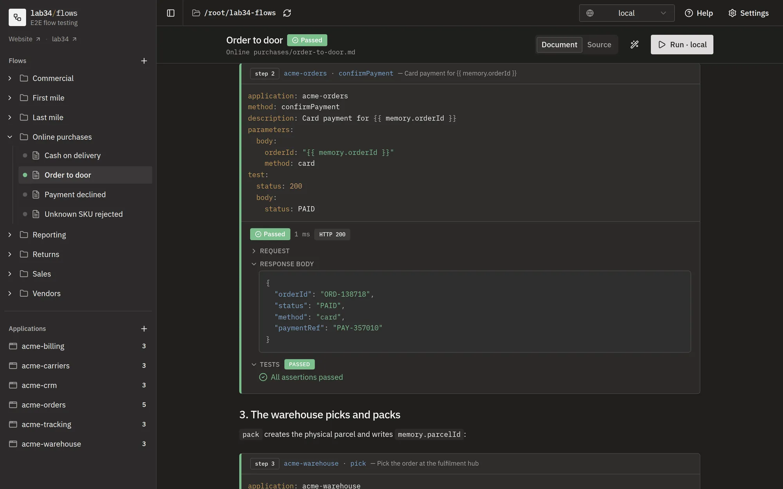783x489 pixels.
Task: Open Help
Action: pyautogui.click(x=699, y=13)
